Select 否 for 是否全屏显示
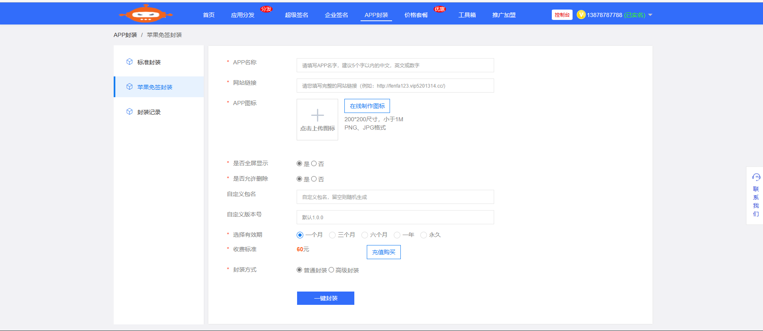 314,164
